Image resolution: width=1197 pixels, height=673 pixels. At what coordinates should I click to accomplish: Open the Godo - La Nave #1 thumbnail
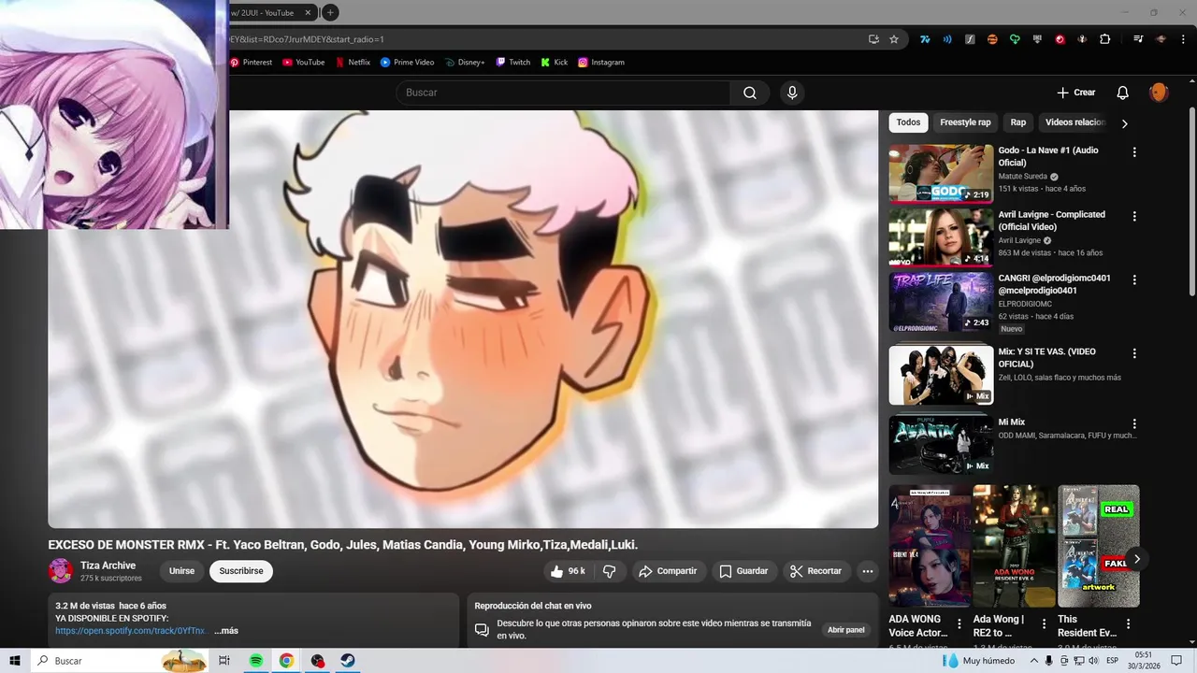point(941,174)
